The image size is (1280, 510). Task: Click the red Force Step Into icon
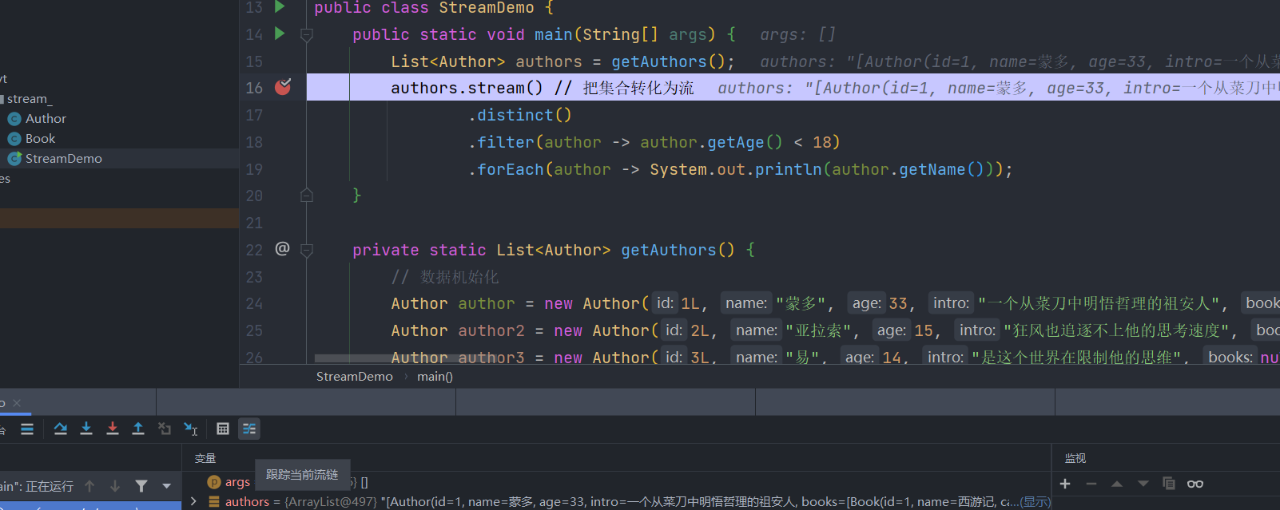coord(113,429)
